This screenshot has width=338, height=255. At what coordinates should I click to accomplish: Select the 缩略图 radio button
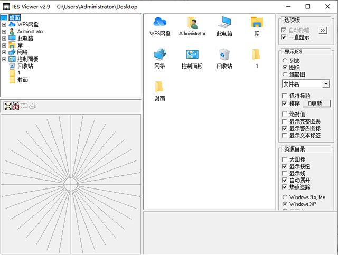point(285,74)
